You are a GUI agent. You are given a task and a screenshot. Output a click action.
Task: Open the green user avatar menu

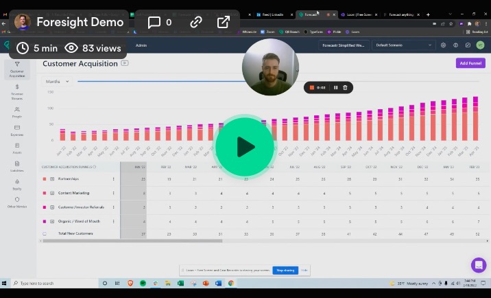pyautogui.click(x=480, y=45)
